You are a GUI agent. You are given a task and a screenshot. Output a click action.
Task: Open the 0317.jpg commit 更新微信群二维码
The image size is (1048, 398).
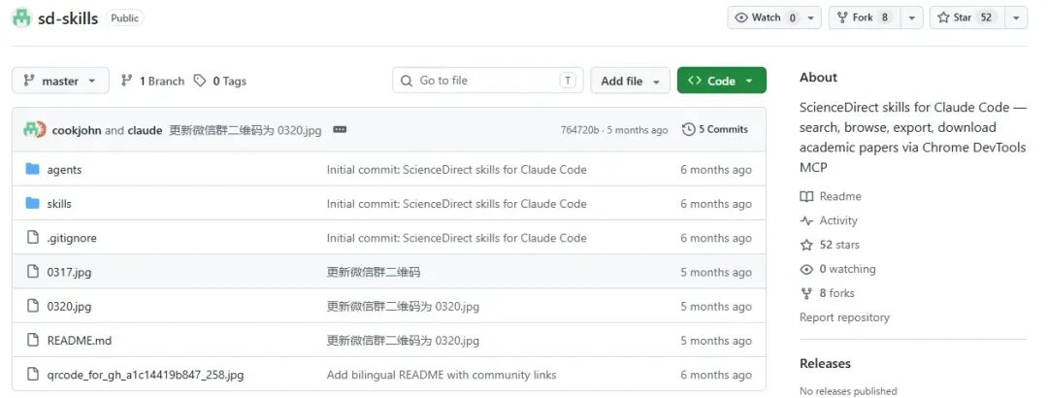[374, 272]
